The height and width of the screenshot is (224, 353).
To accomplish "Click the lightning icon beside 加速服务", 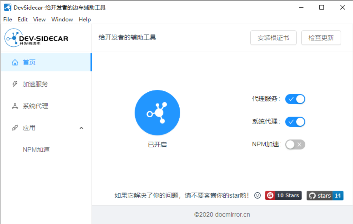I will 15,84.
